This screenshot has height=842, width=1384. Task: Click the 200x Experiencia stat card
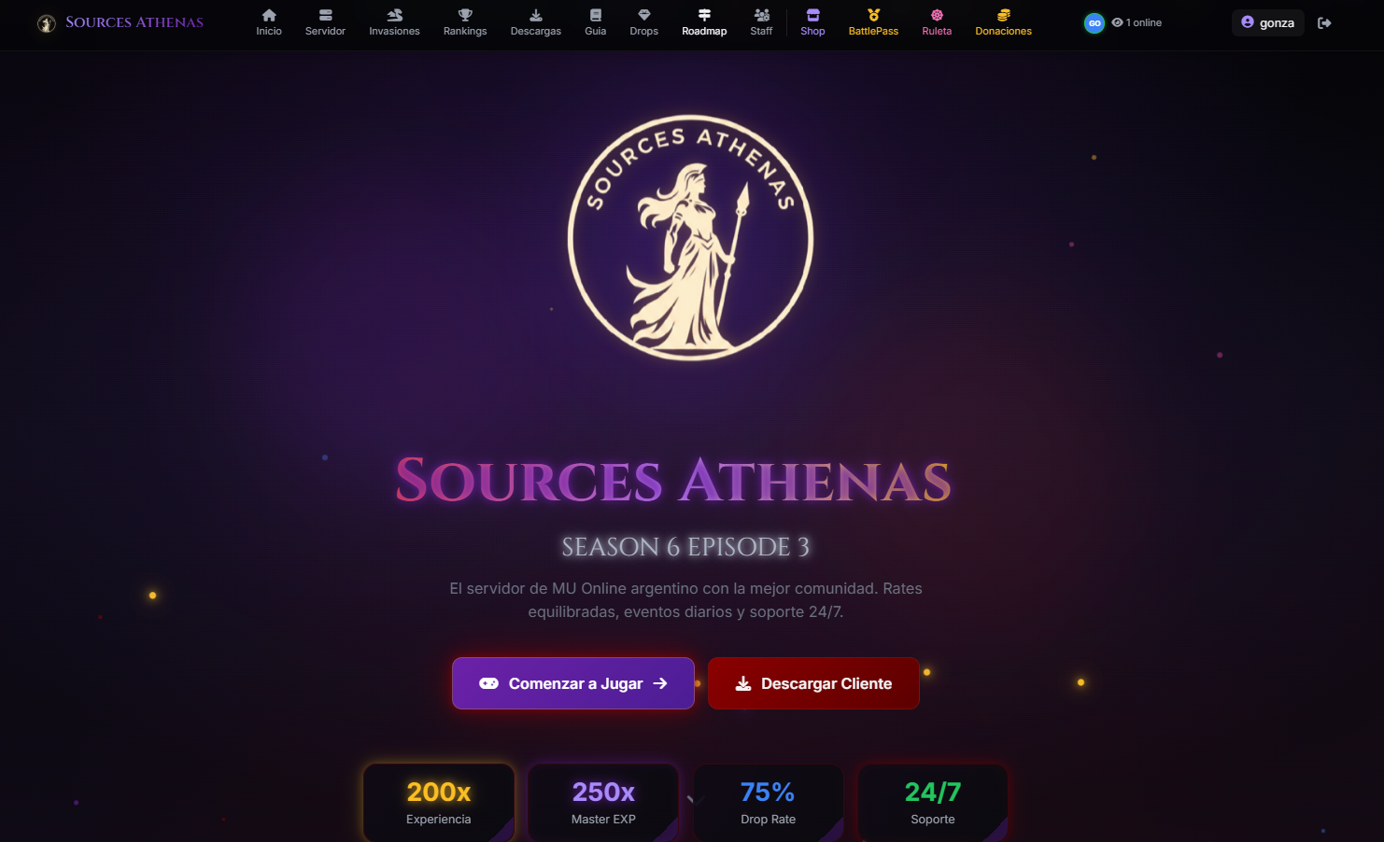coord(439,803)
